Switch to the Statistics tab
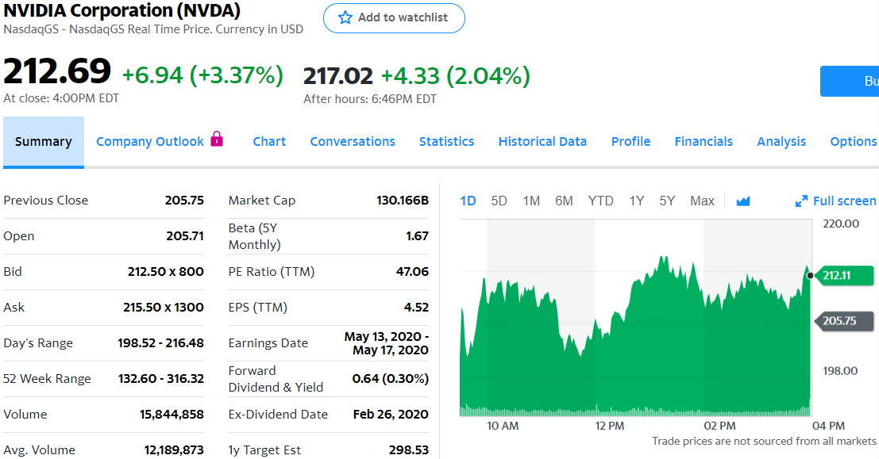This screenshot has width=879, height=459. [446, 142]
